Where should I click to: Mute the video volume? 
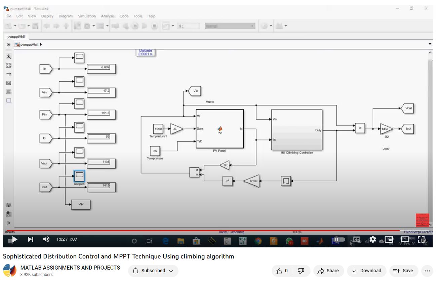pos(46,239)
